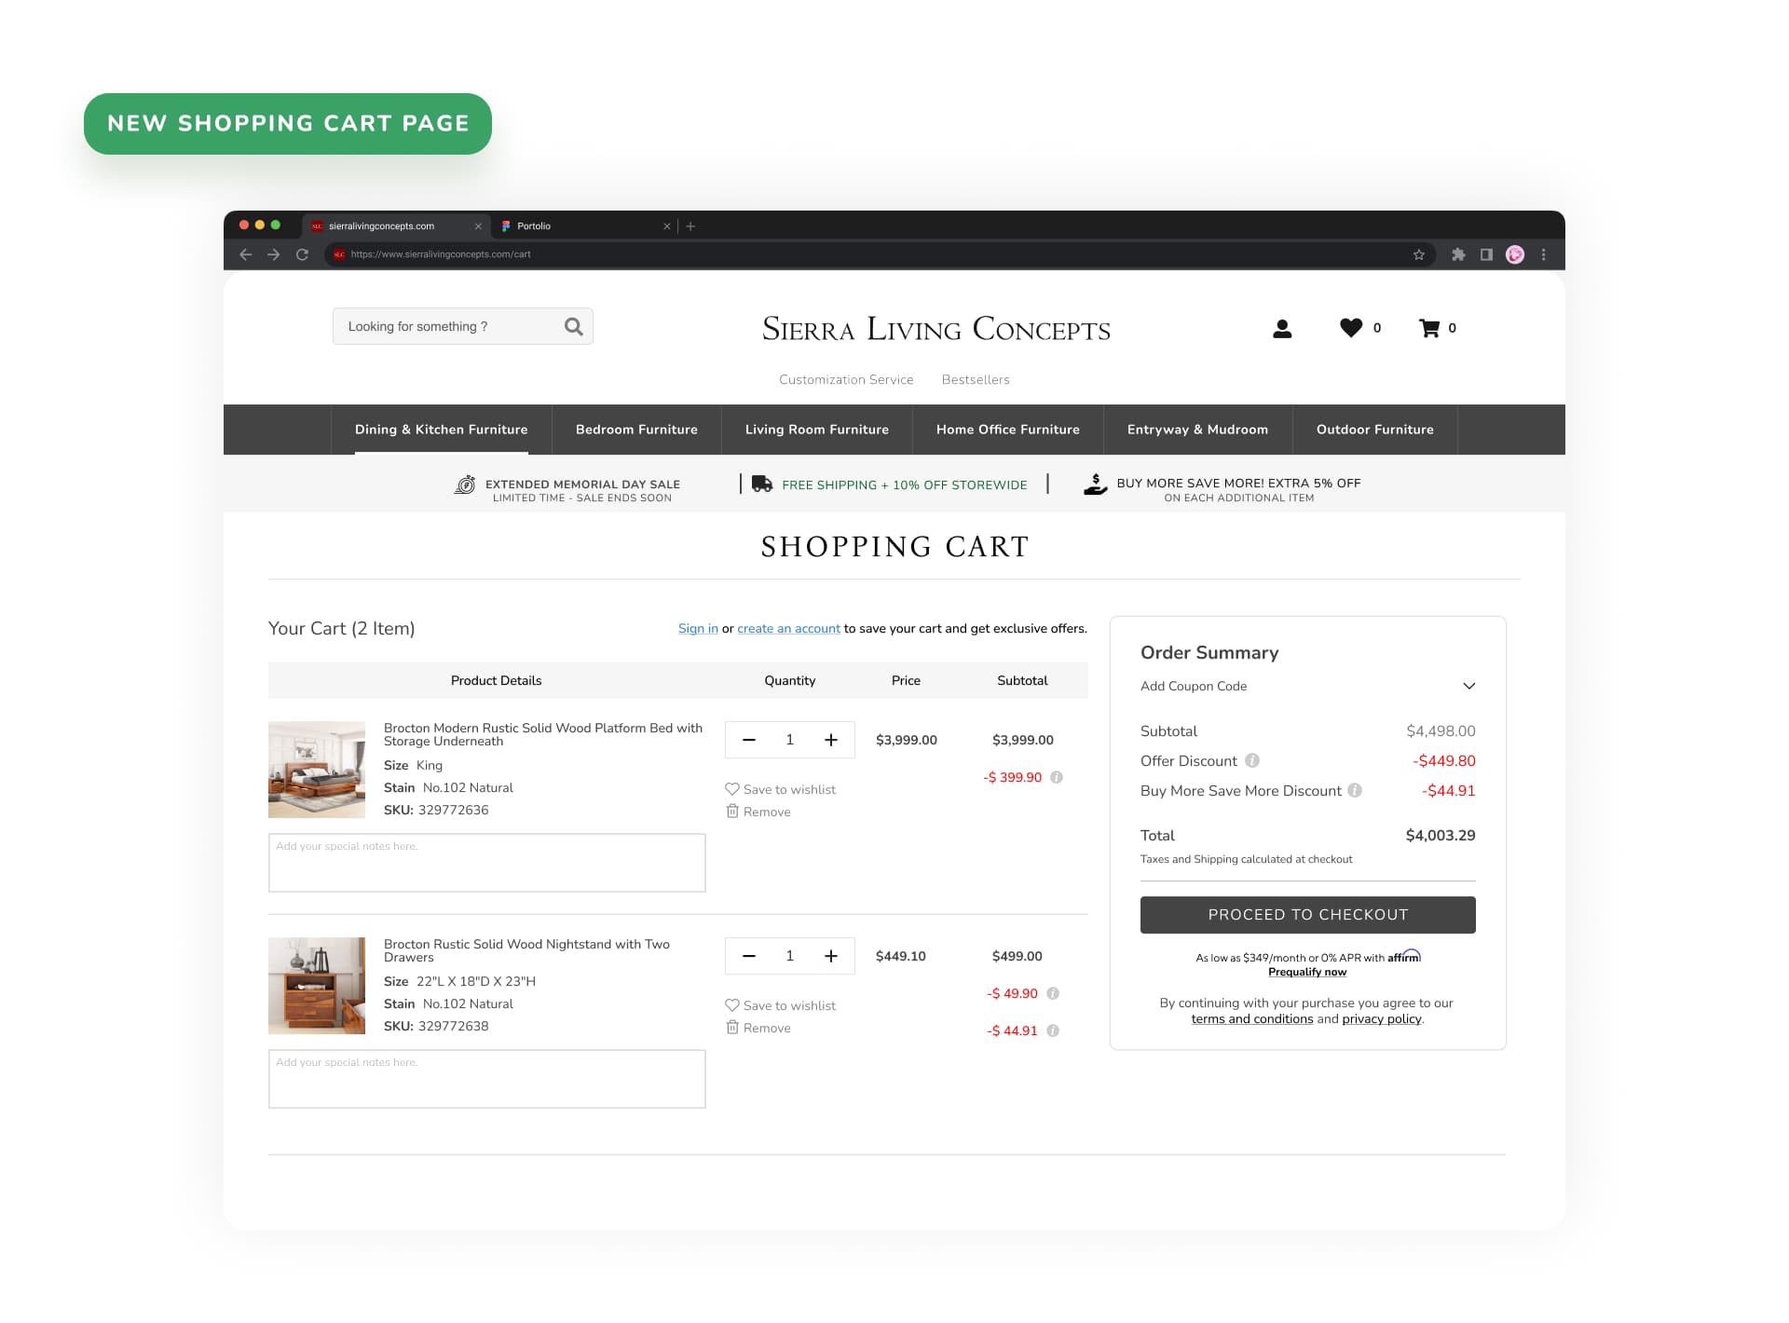Open the browser extensions puzzle icon
The height and width of the screenshot is (1323, 1789).
(x=1458, y=254)
